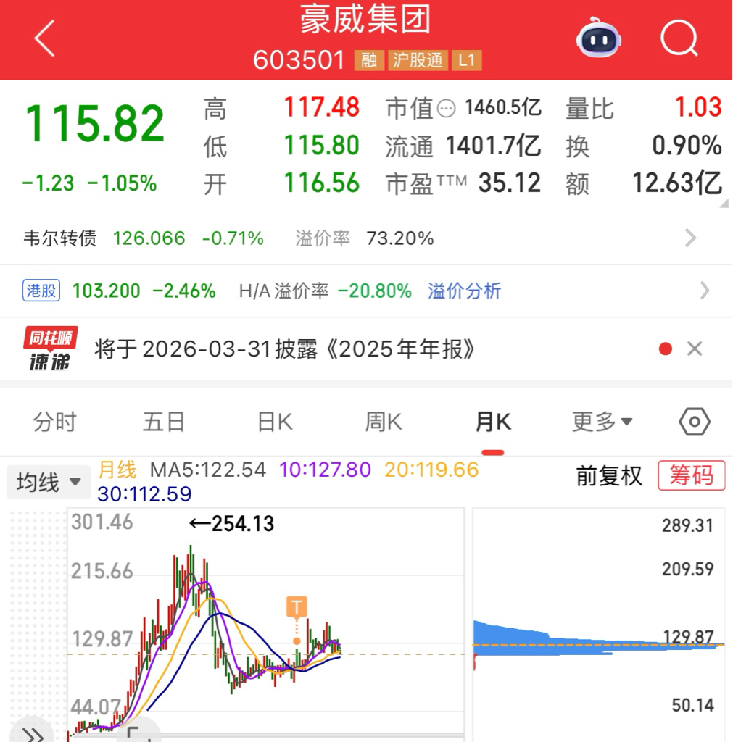Screen dimensions: 733x742
Task: Open the search magnifier icon
Action: pos(679,38)
